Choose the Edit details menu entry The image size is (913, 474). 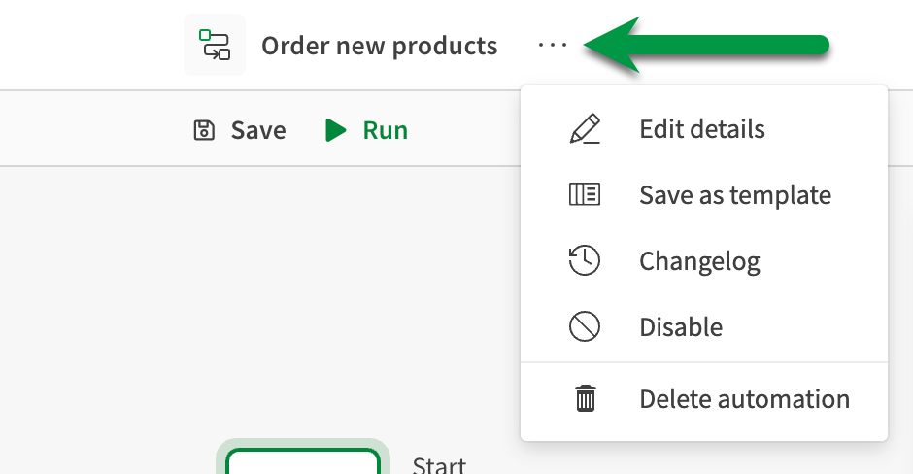pyautogui.click(x=701, y=129)
